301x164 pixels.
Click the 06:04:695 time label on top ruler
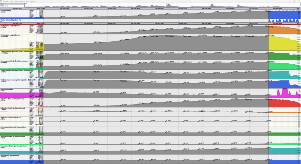pyautogui.click(x=64, y=9)
